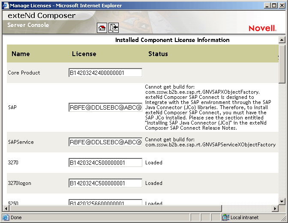Click the License column header

click(x=84, y=54)
